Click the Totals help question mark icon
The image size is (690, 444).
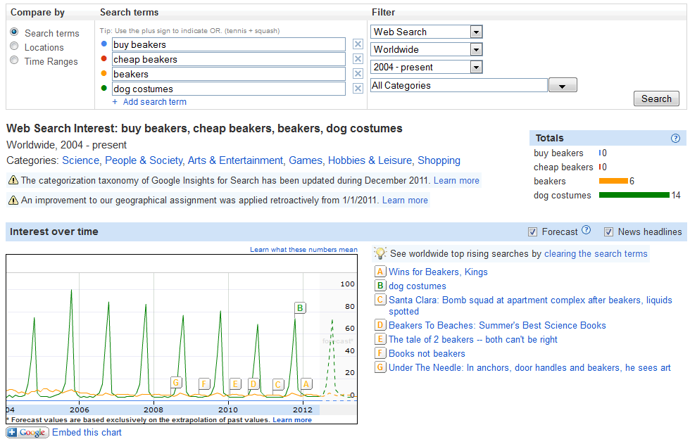coord(676,139)
